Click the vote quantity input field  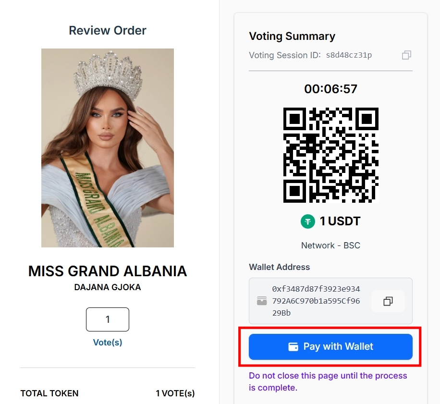pos(108,319)
